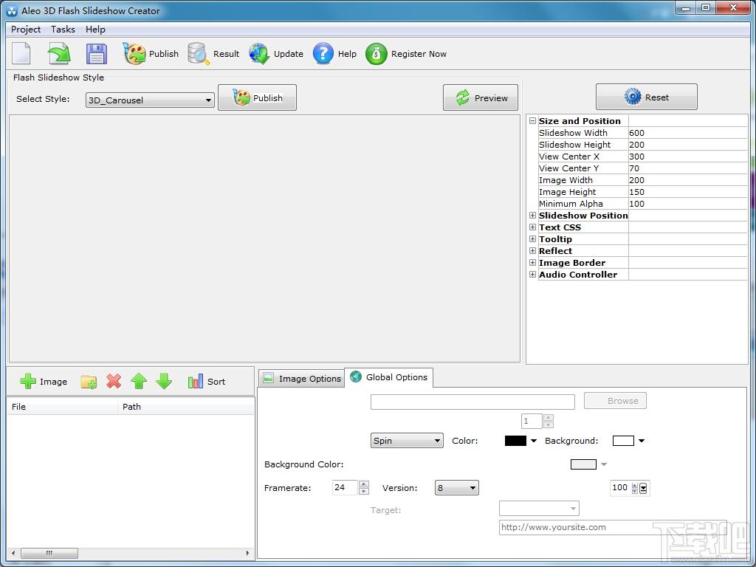Open the Select Style 3D_Carousel dropdown
The width and height of the screenshot is (756, 567).
pos(150,100)
